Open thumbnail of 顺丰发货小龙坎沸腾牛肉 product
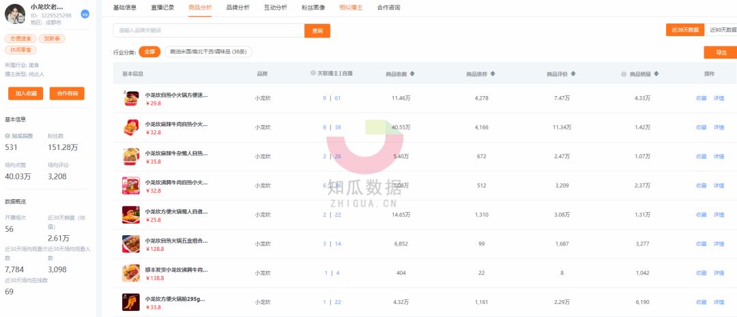Viewport: 737px width, 317px height. [131, 273]
